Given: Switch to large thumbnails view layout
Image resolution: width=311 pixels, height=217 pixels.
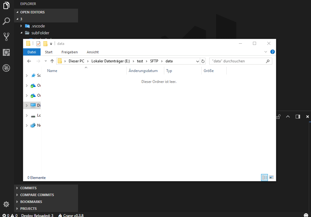Looking at the screenshot, I should click(271, 177).
